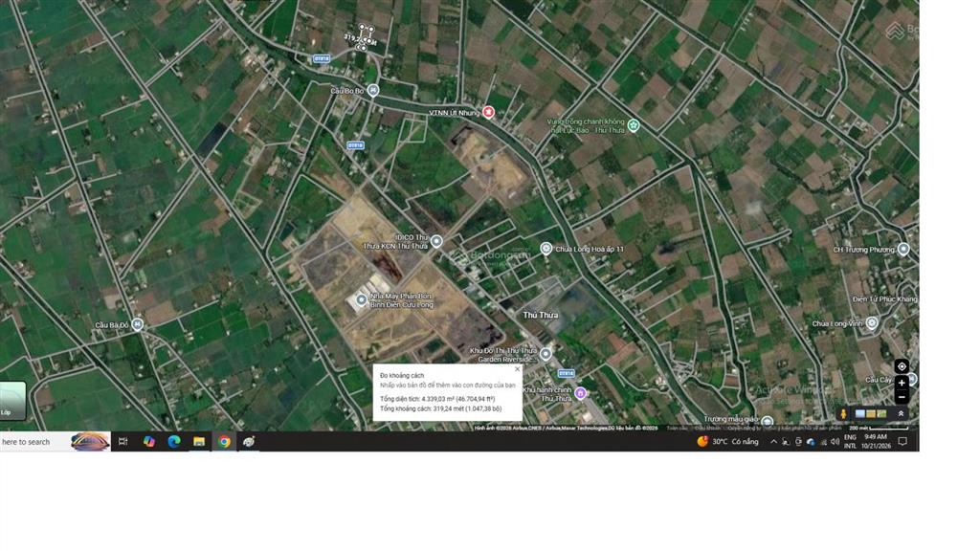This screenshot has width=980, height=551.
Task: Click the Tổng diện tích 4.339,03 m² line
Action: 437,399
